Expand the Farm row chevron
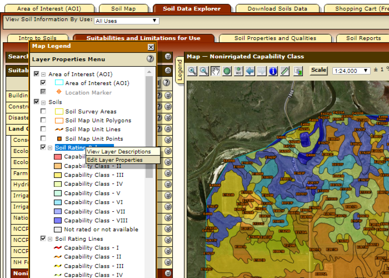The height and width of the screenshot is (278, 389). [x=168, y=173]
